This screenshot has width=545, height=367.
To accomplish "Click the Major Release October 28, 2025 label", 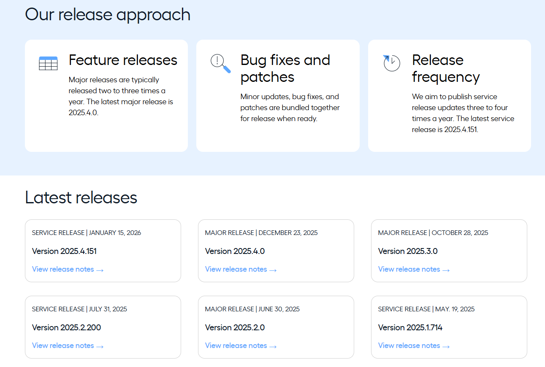I will (x=433, y=233).
